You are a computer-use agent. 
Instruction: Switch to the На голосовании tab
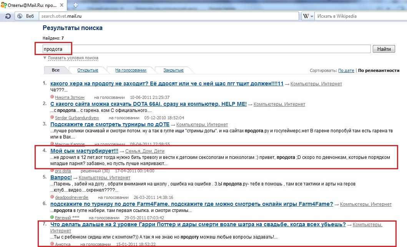pos(131,70)
